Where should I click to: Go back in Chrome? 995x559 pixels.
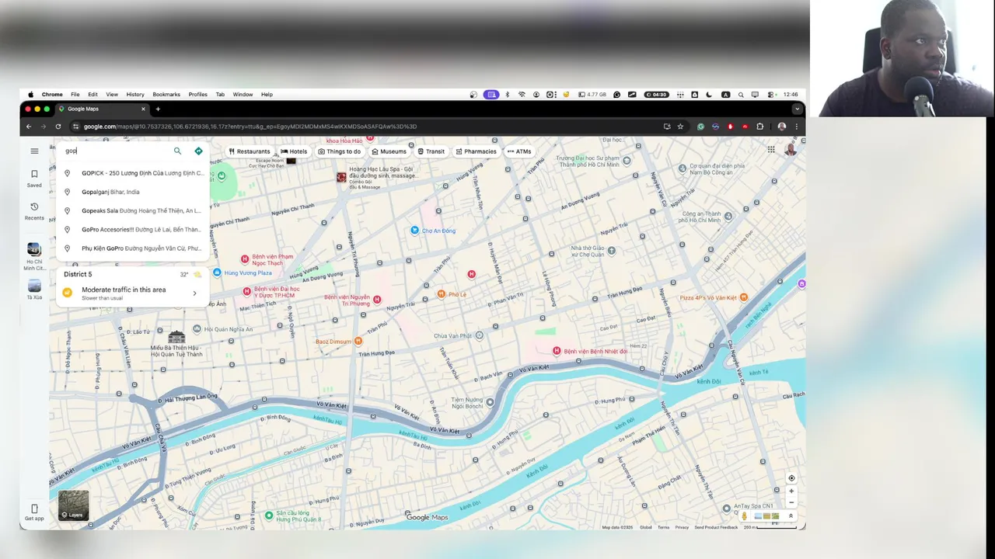29,127
